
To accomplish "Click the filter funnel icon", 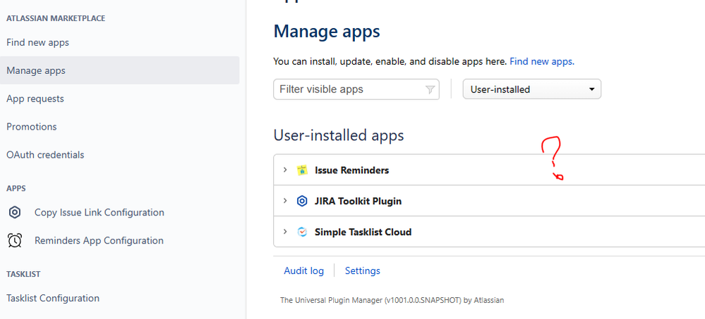I will (x=430, y=89).
